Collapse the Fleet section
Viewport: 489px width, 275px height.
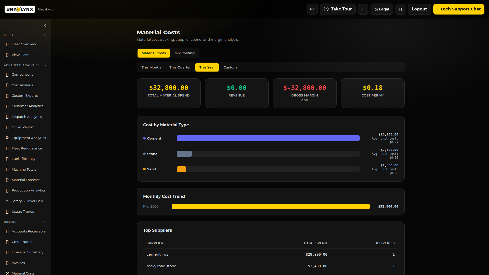[45, 35]
